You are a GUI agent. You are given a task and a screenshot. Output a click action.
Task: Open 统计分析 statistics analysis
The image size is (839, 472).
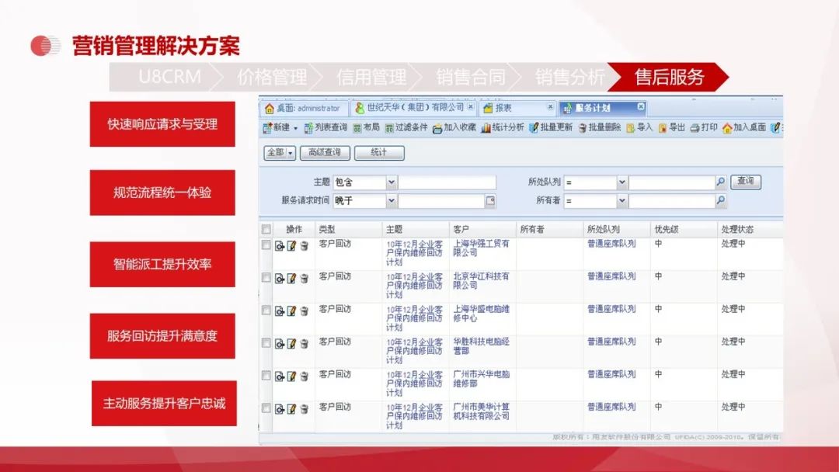click(503, 128)
